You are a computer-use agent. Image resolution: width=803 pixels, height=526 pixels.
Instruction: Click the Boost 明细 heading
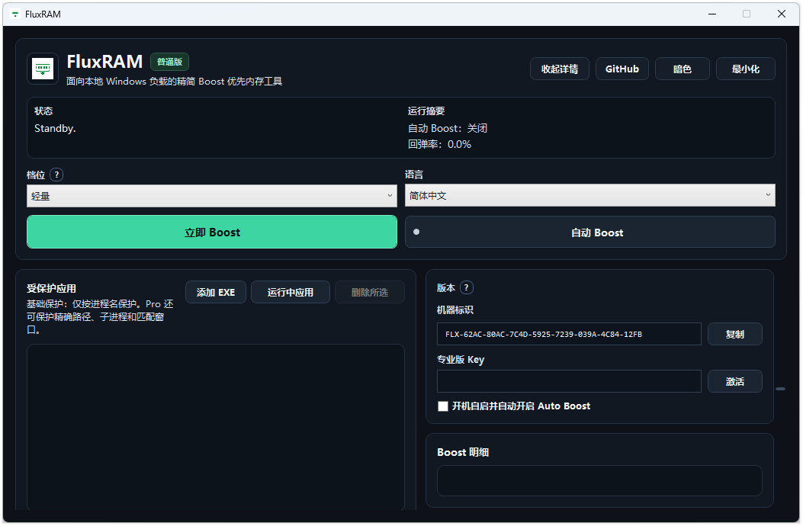463,452
